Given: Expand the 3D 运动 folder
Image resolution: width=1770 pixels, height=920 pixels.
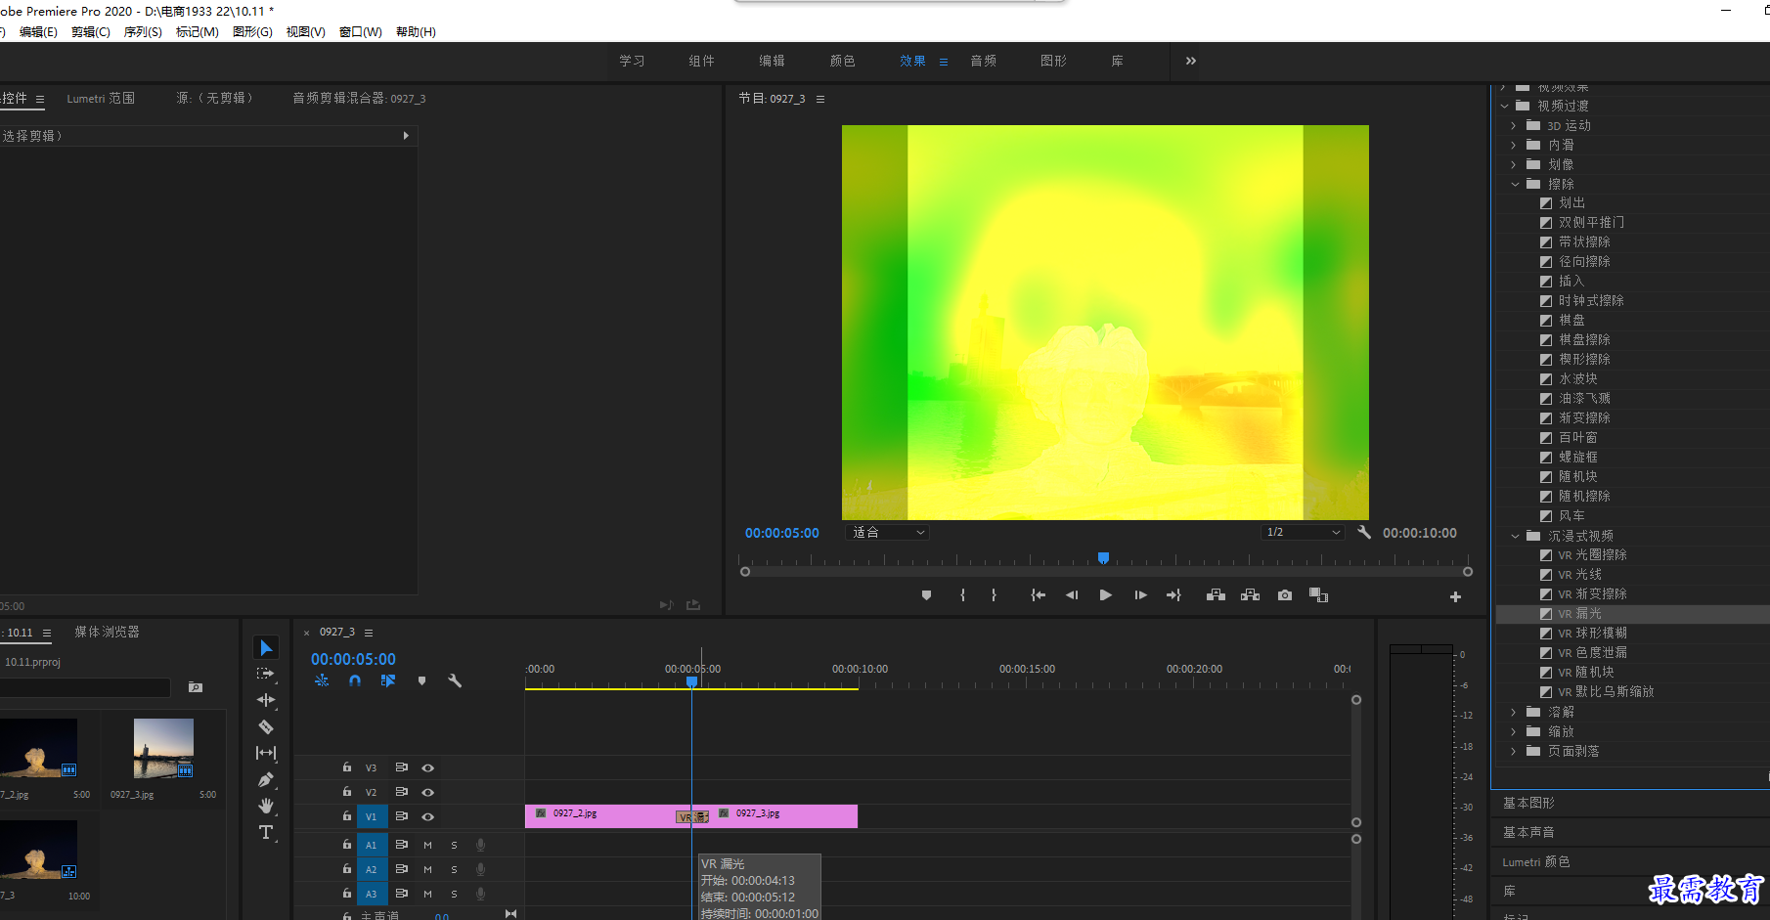Looking at the screenshot, I should 1513,126.
